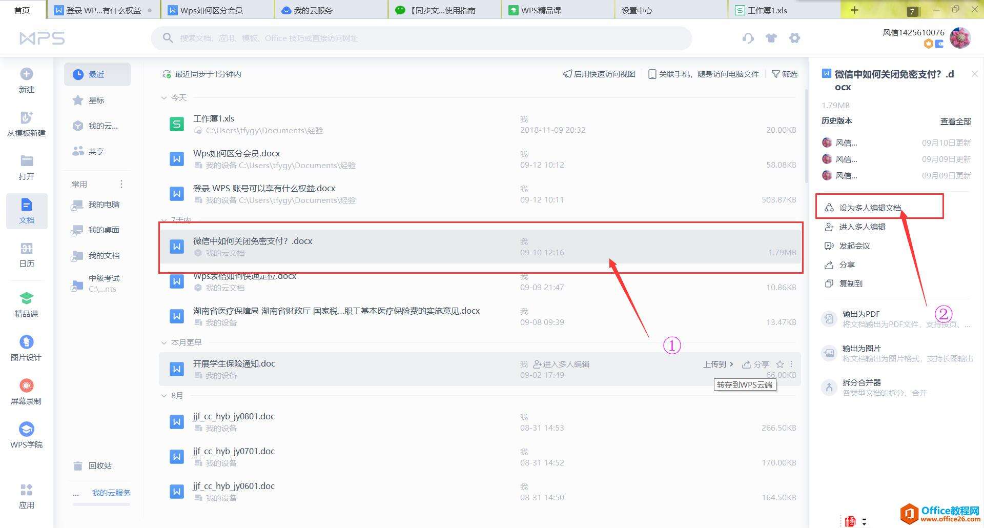Add a new tab with plus button
This screenshot has width=984, height=528.
coord(854,10)
